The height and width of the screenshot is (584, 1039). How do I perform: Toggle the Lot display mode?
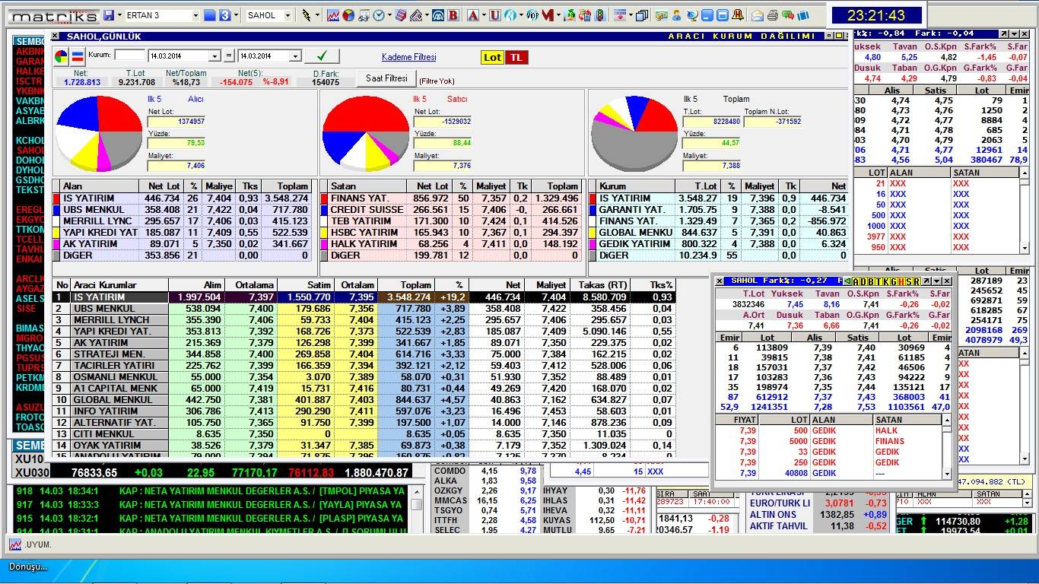pos(492,58)
